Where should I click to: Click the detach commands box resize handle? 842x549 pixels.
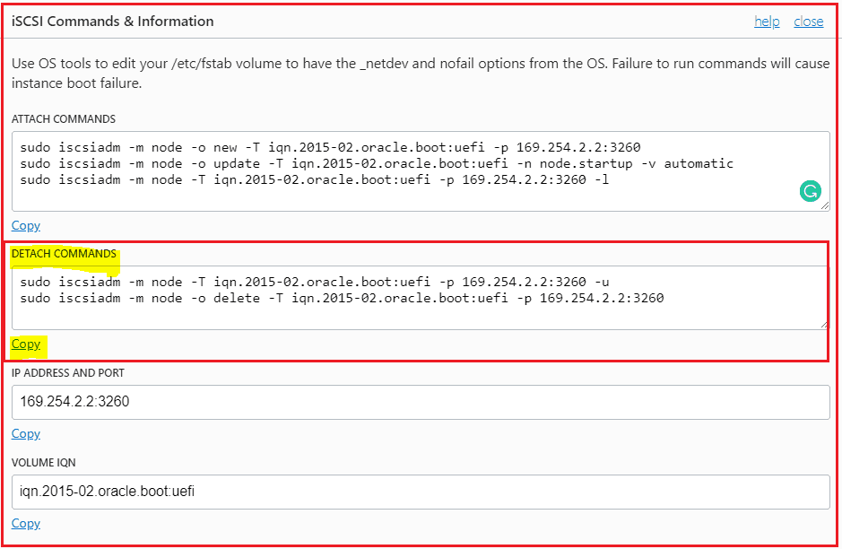824,324
